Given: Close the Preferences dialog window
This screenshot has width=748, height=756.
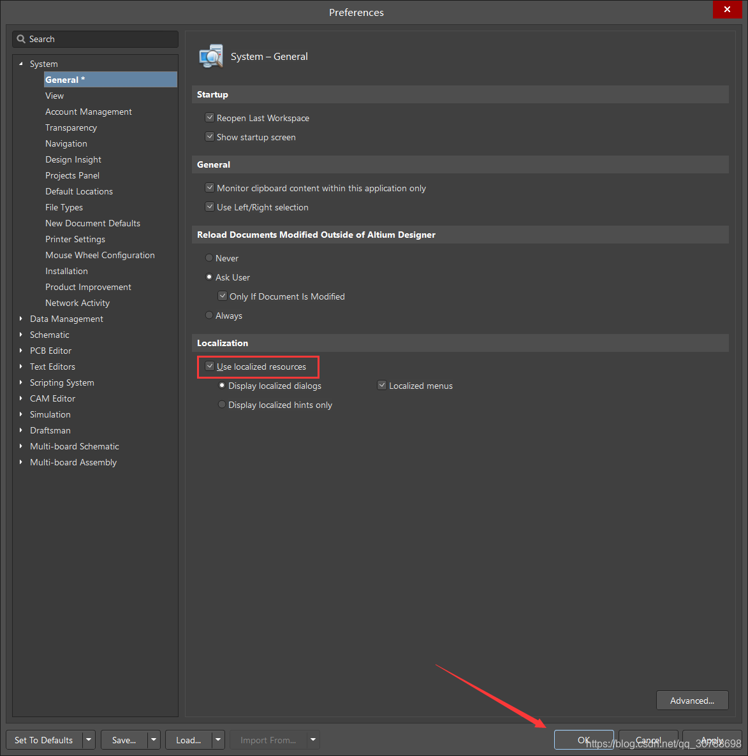Looking at the screenshot, I should (727, 10).
